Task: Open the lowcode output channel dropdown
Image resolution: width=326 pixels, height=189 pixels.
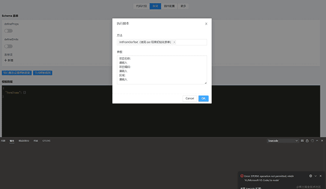Action: click(x=283, y=140)
